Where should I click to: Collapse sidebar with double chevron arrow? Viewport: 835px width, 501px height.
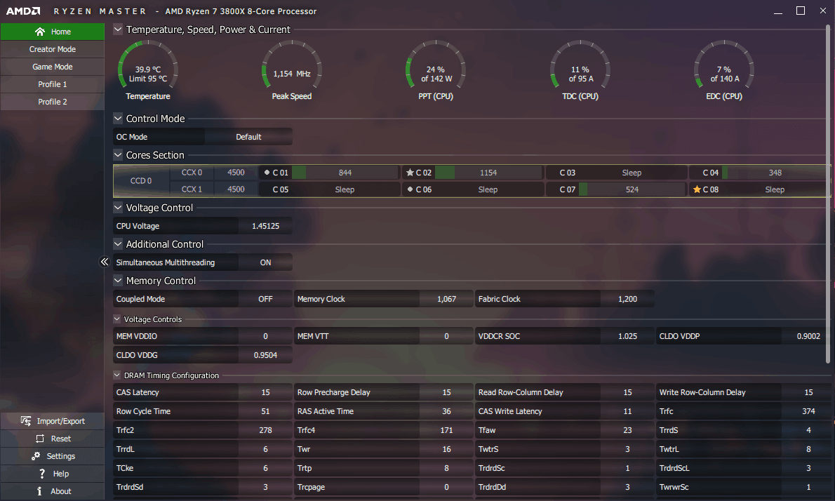click(x=105, y=262)
